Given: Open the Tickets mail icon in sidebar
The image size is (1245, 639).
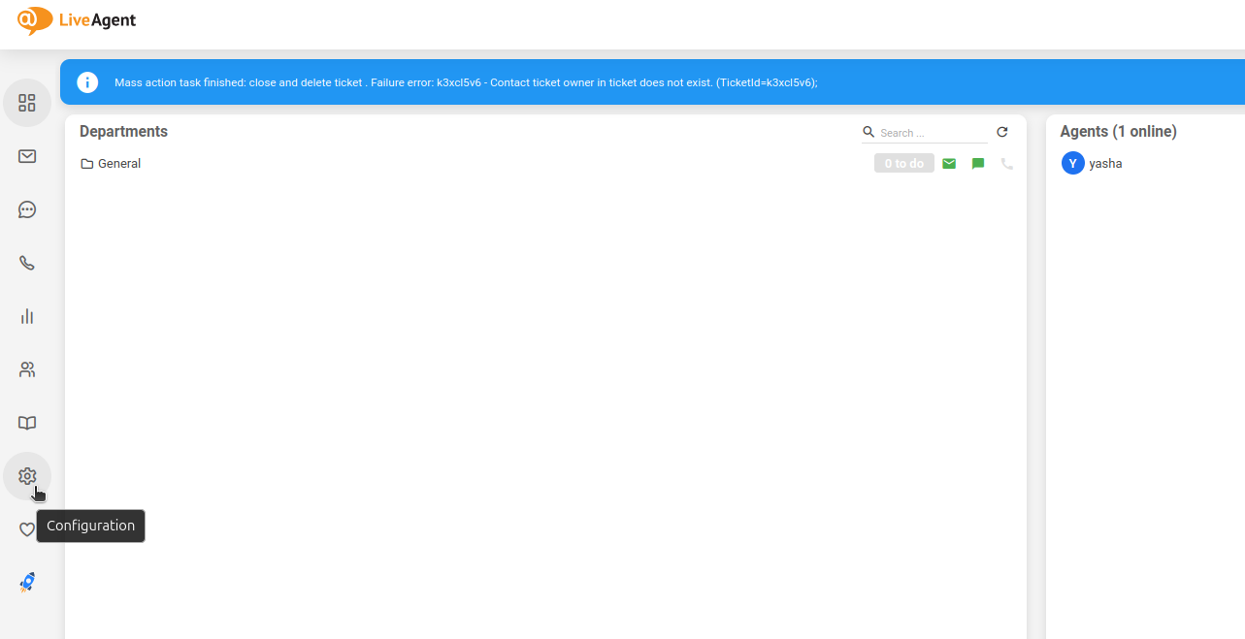Looking at the screenshot, I should click(26, 156).
